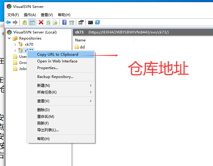Click the ck73 repository URL header text
This screenshot has width=213, height=166.
tap(129, 32)
